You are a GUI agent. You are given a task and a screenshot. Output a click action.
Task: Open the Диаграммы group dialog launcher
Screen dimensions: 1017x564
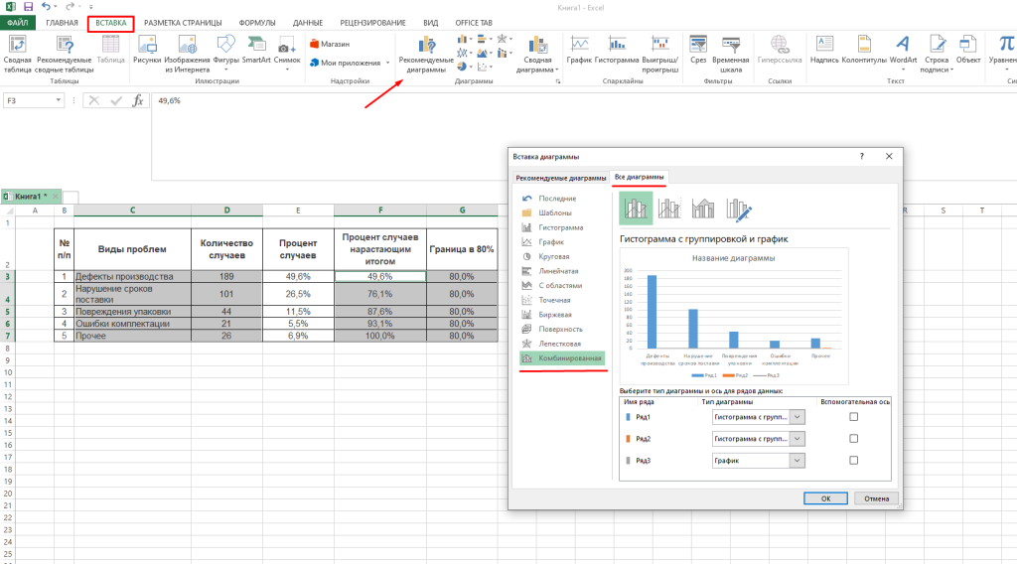coord(558,81)
